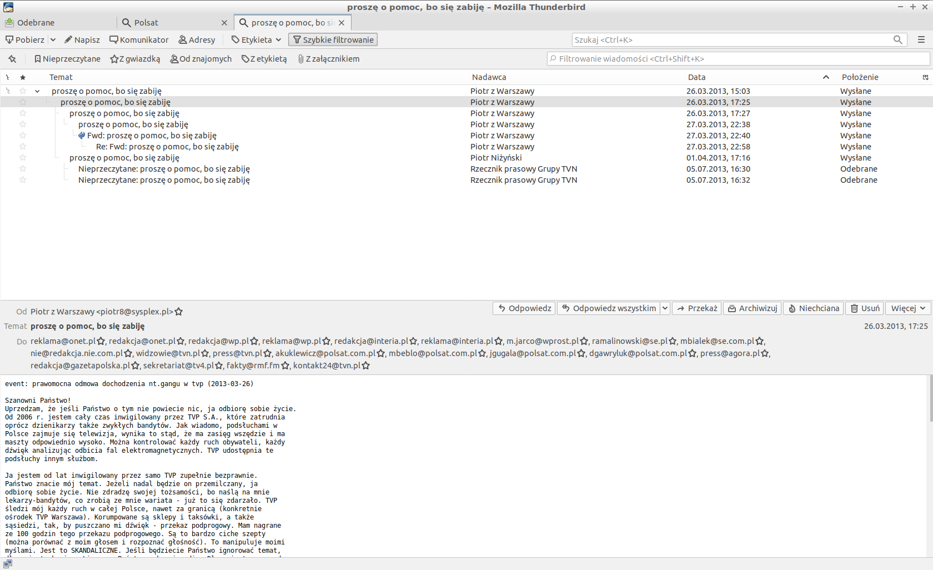Image resolution: width=933 pixels, height=570 pixels.
Task: Click the search magnifier icon in Szukaj field
Action: tap(897, 40)
